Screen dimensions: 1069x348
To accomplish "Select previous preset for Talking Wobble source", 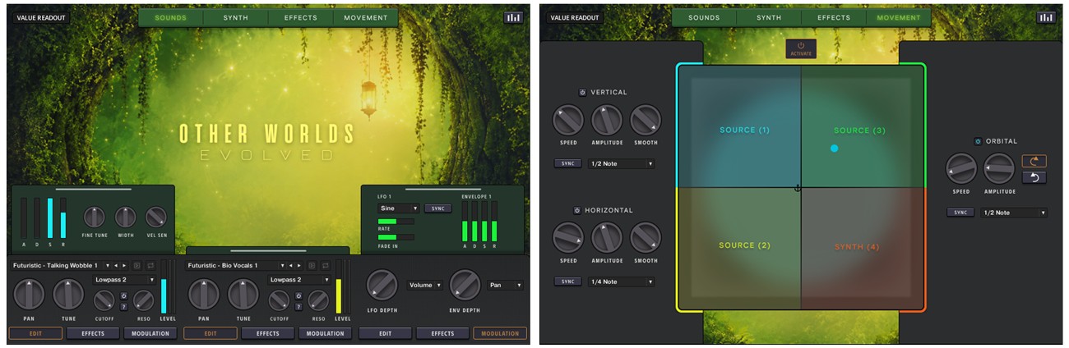I will coord(116,266).
